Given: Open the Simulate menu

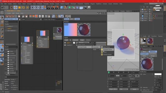Looking at the screenshot, I should 46,4.
